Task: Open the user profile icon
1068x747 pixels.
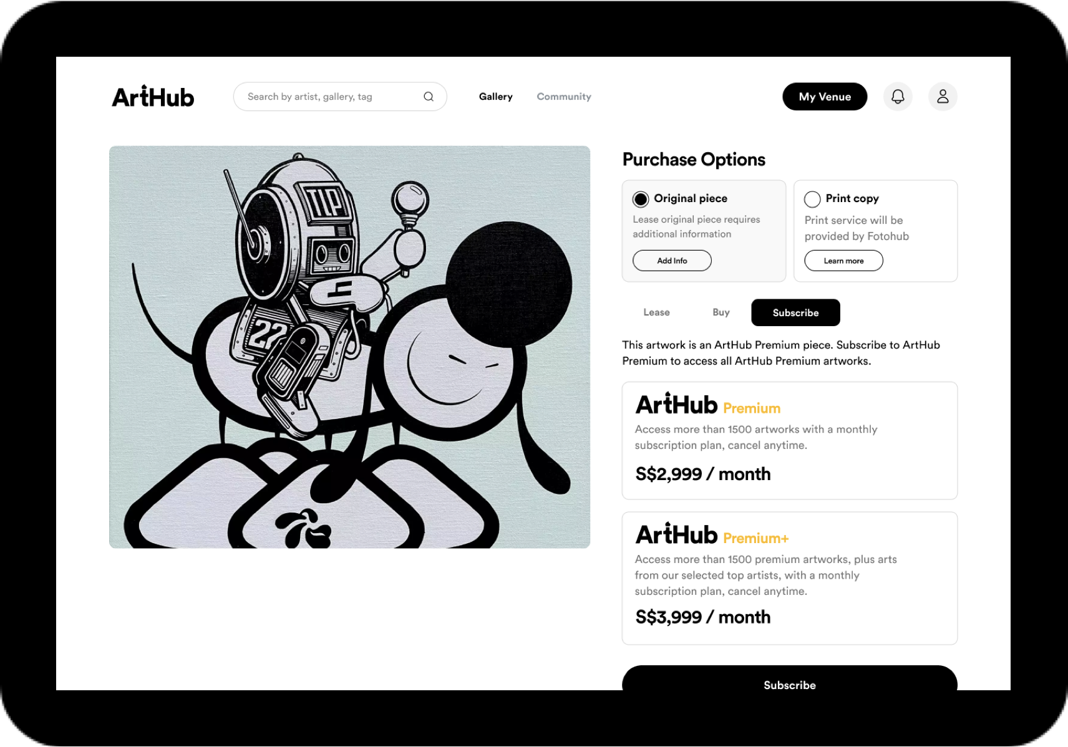Action: tap(943, 97)
